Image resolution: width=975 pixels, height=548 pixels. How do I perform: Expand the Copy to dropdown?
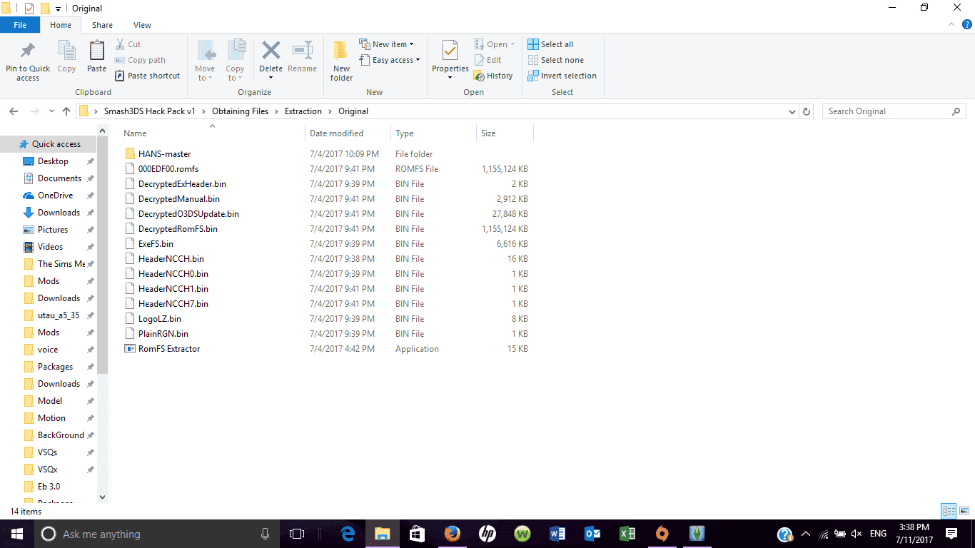[x=235, y=73]
